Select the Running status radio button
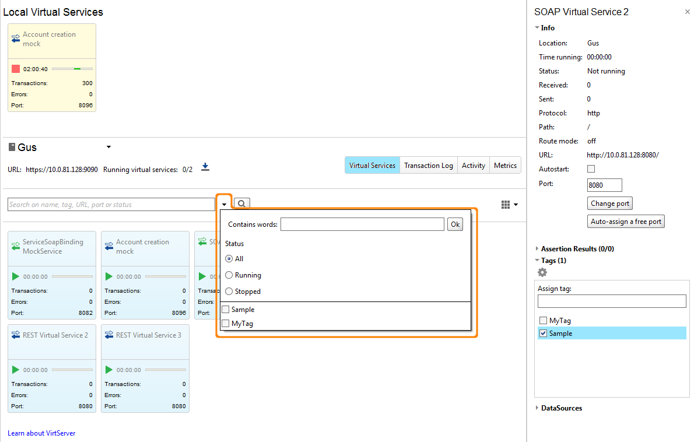 228,275
